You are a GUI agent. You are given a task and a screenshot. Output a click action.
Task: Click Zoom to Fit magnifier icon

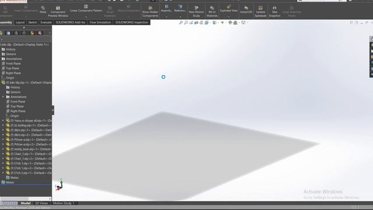click(181, 23)
